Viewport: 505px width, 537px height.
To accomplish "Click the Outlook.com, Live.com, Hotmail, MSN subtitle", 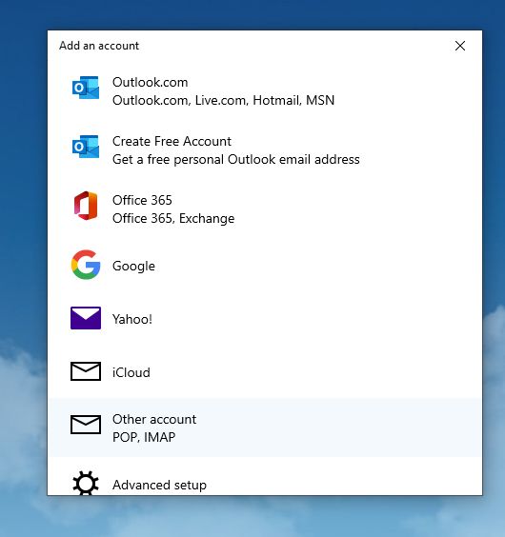I will coord(224,100).
